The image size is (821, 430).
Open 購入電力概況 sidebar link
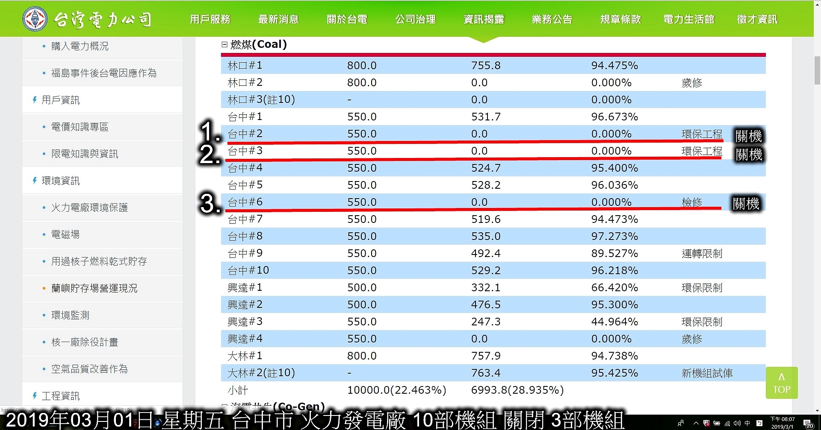pos(80,46)
